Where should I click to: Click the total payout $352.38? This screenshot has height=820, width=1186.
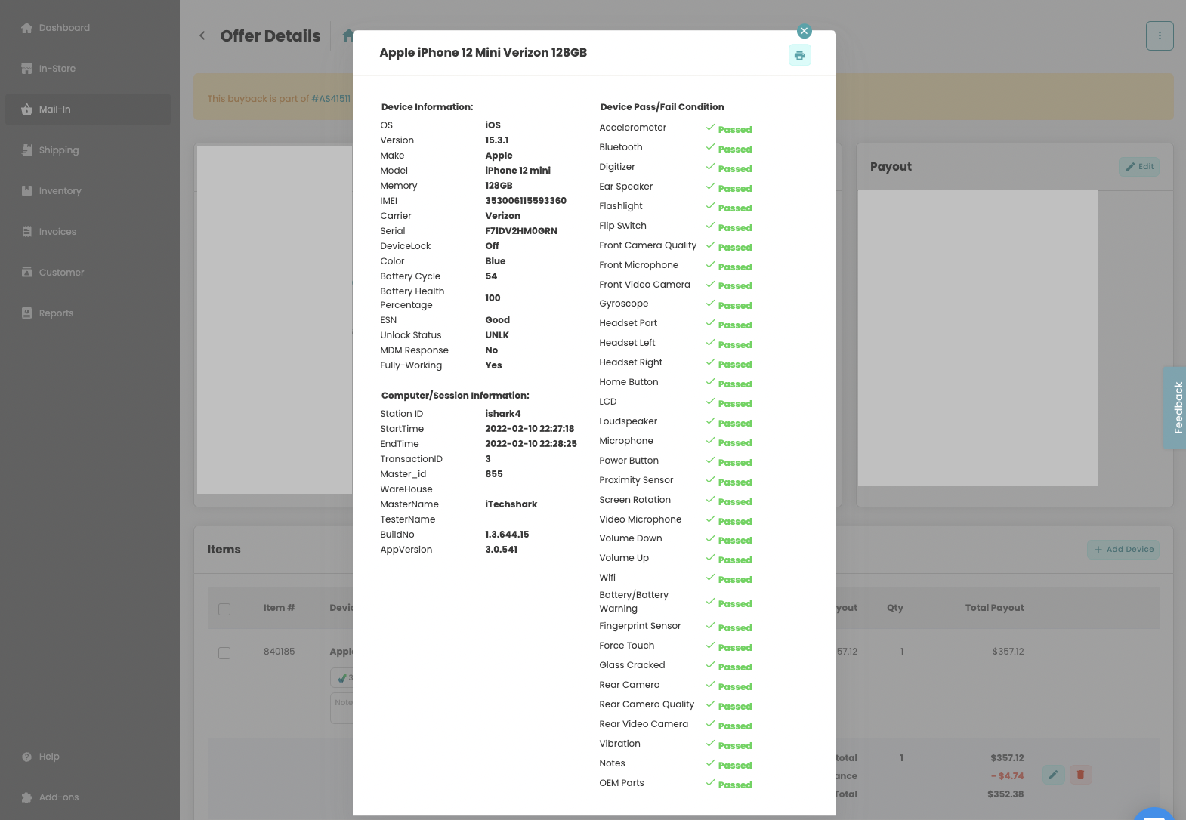1005,794
